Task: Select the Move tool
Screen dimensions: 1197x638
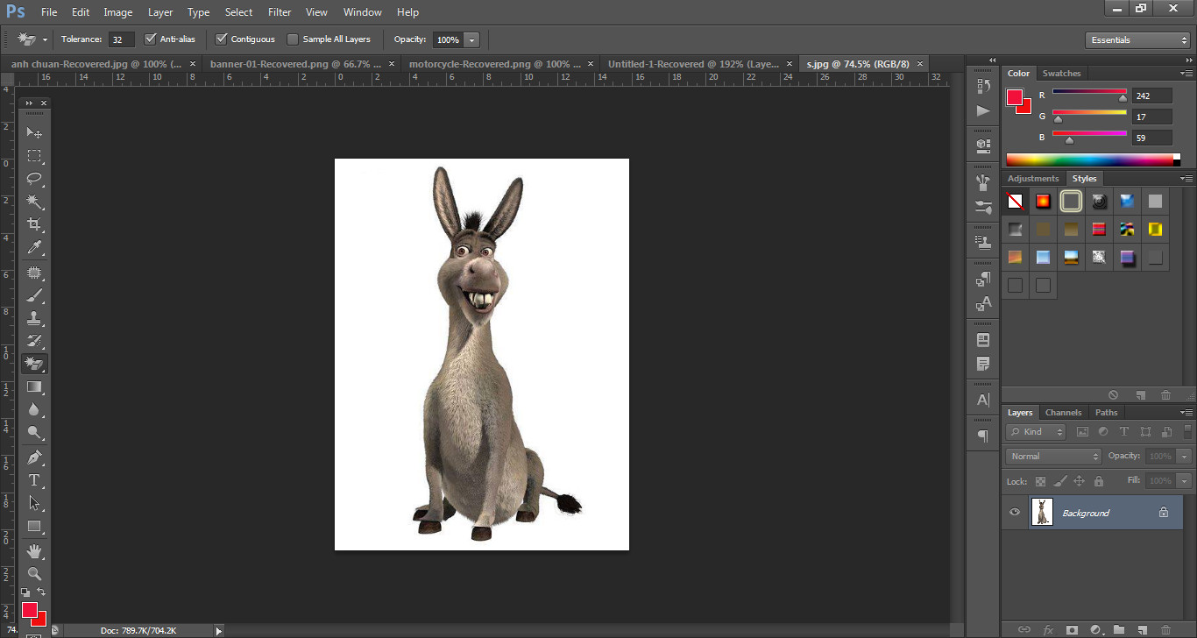Action: click(x=34, y=132)
